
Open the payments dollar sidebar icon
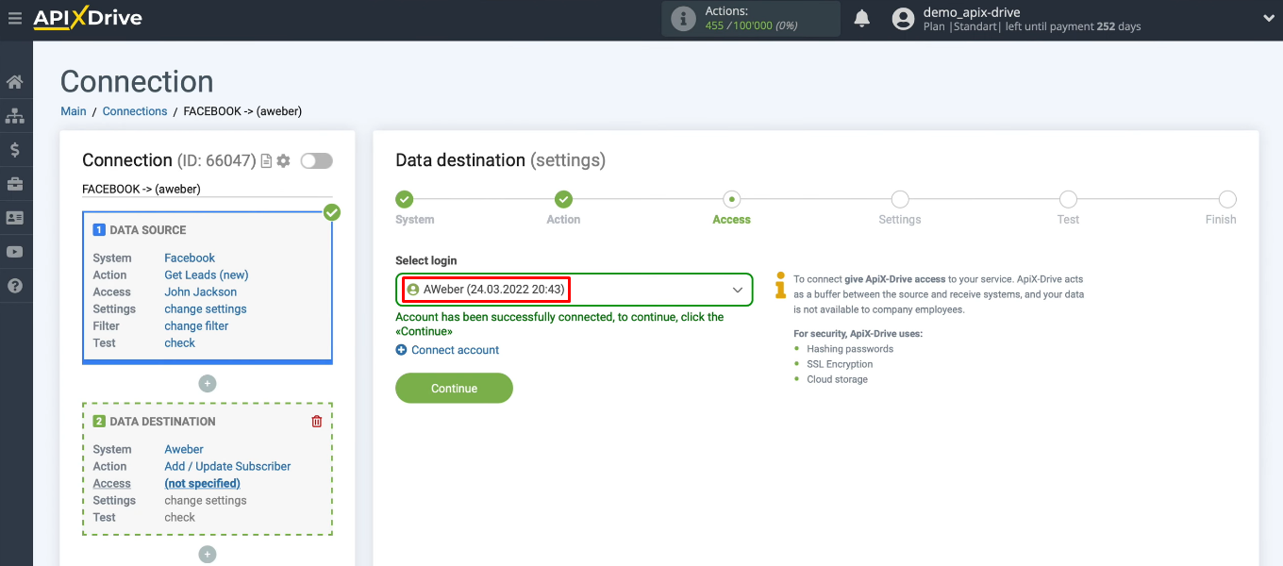coord(15,149)
